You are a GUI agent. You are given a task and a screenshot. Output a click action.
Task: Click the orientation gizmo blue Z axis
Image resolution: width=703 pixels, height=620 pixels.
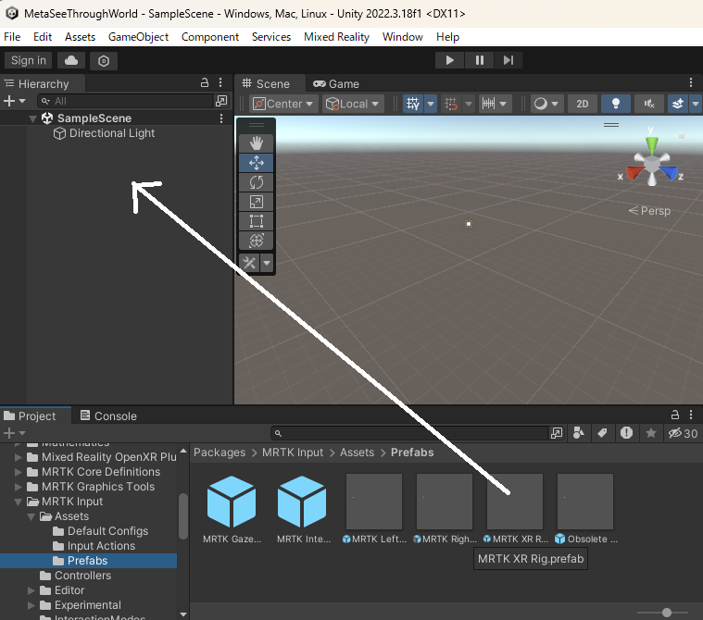tap(669, 173)
